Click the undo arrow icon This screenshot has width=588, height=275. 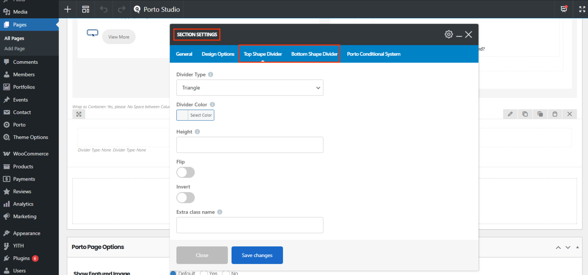coord(104,9)
